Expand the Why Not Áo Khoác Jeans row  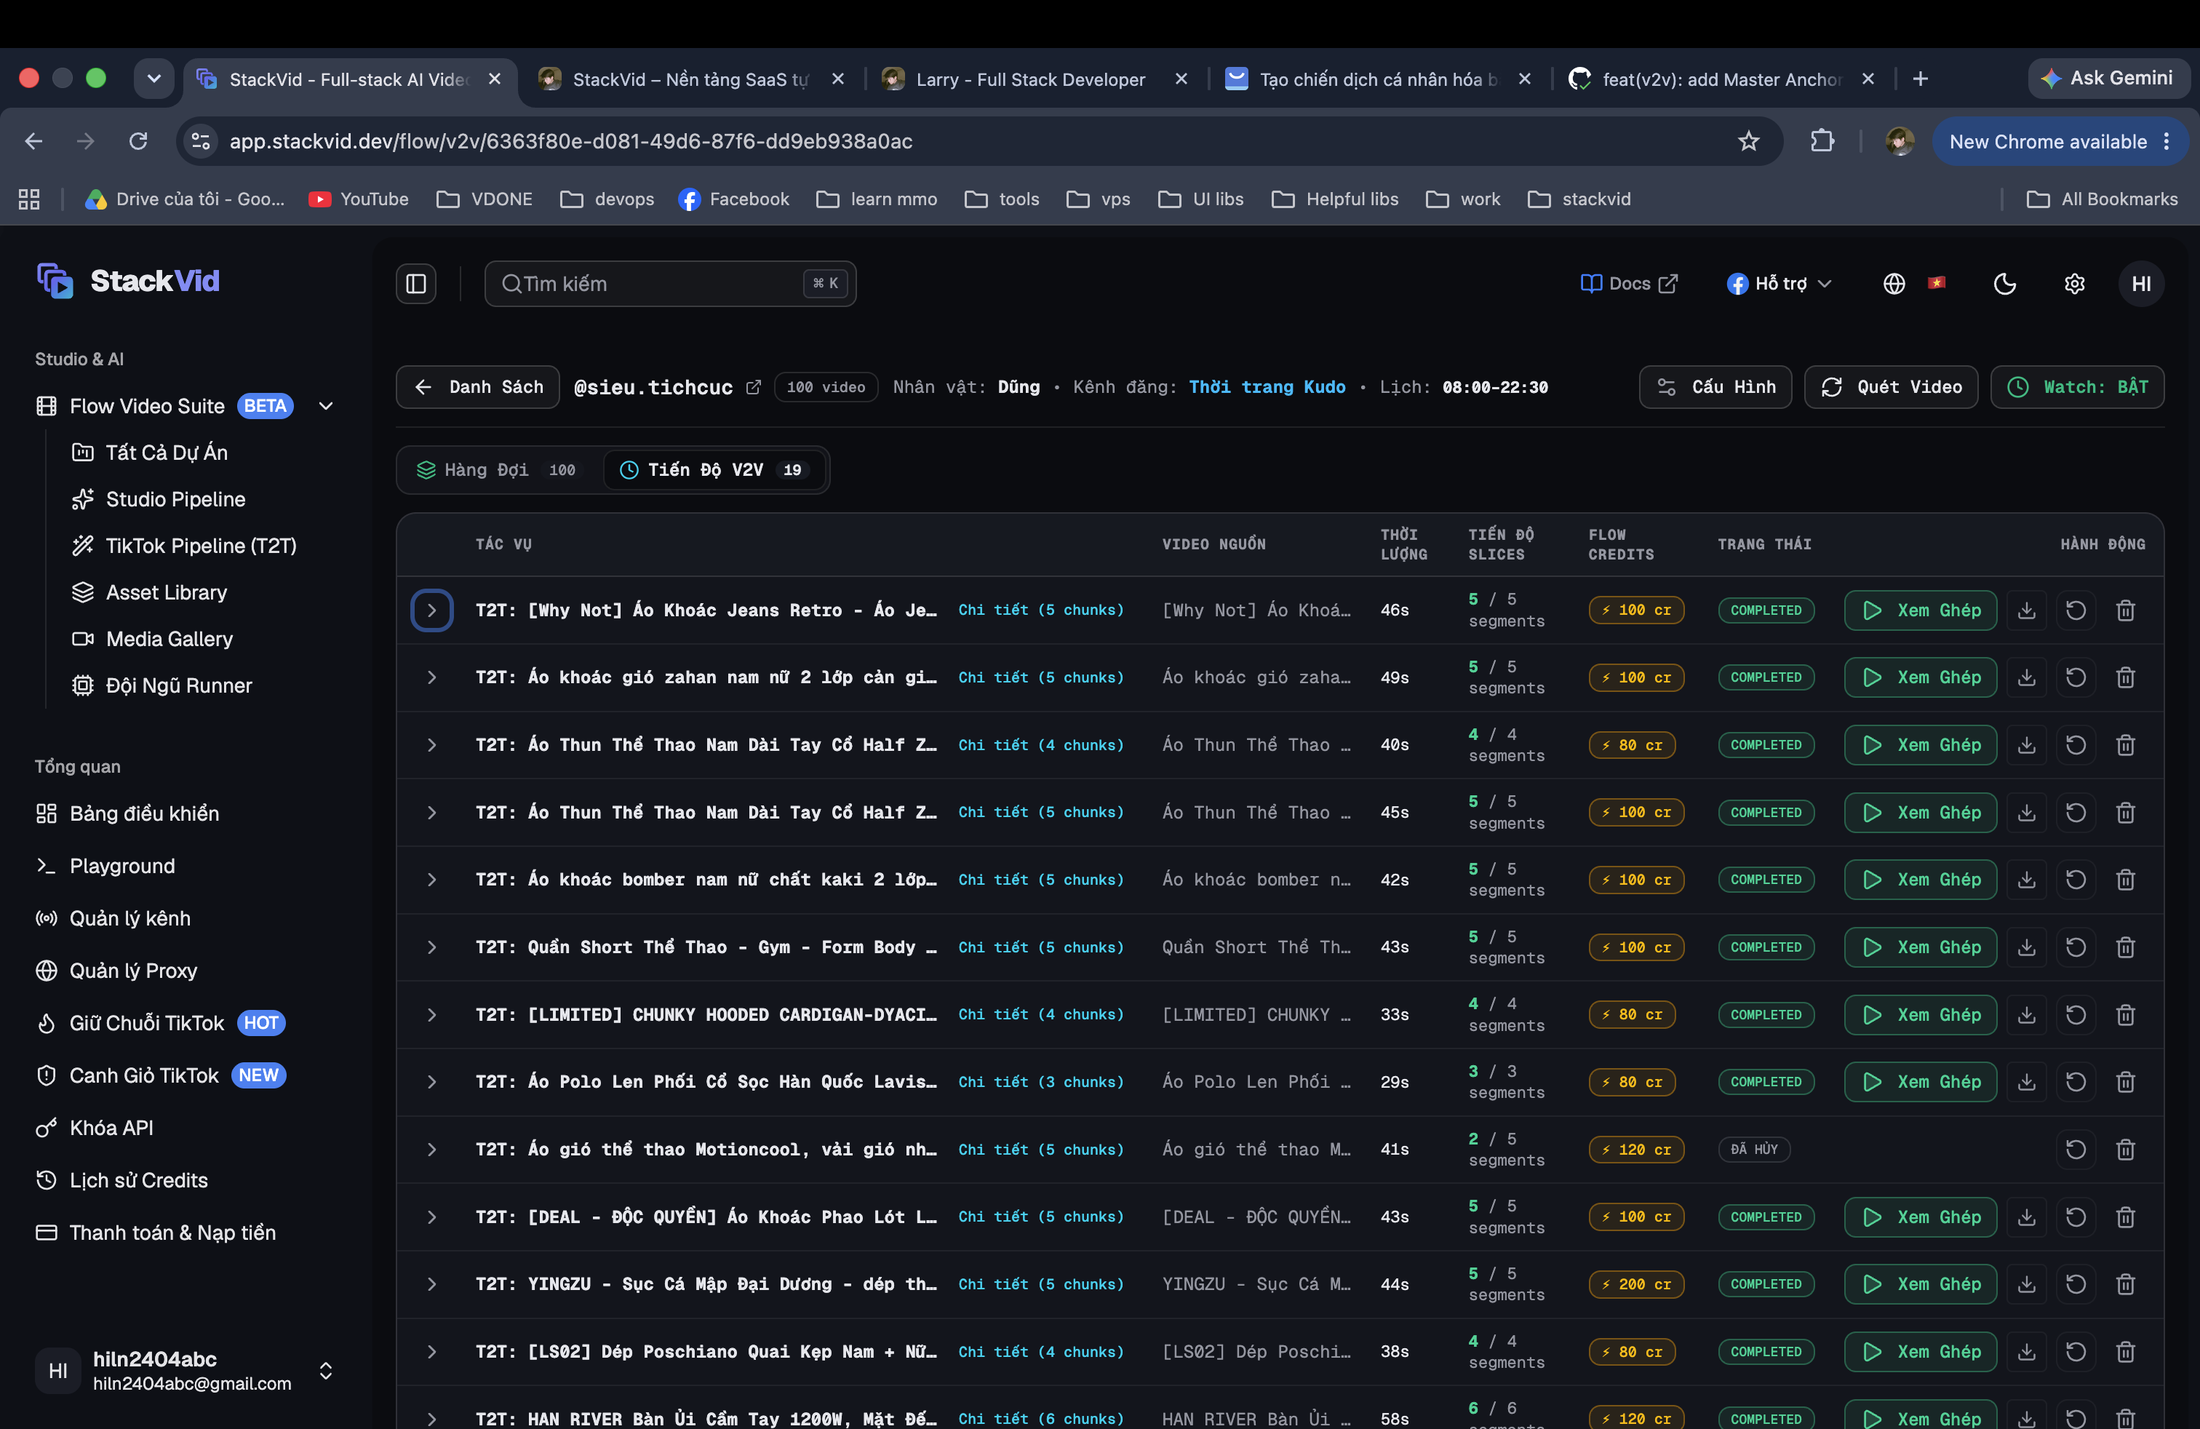pos(431,610)
